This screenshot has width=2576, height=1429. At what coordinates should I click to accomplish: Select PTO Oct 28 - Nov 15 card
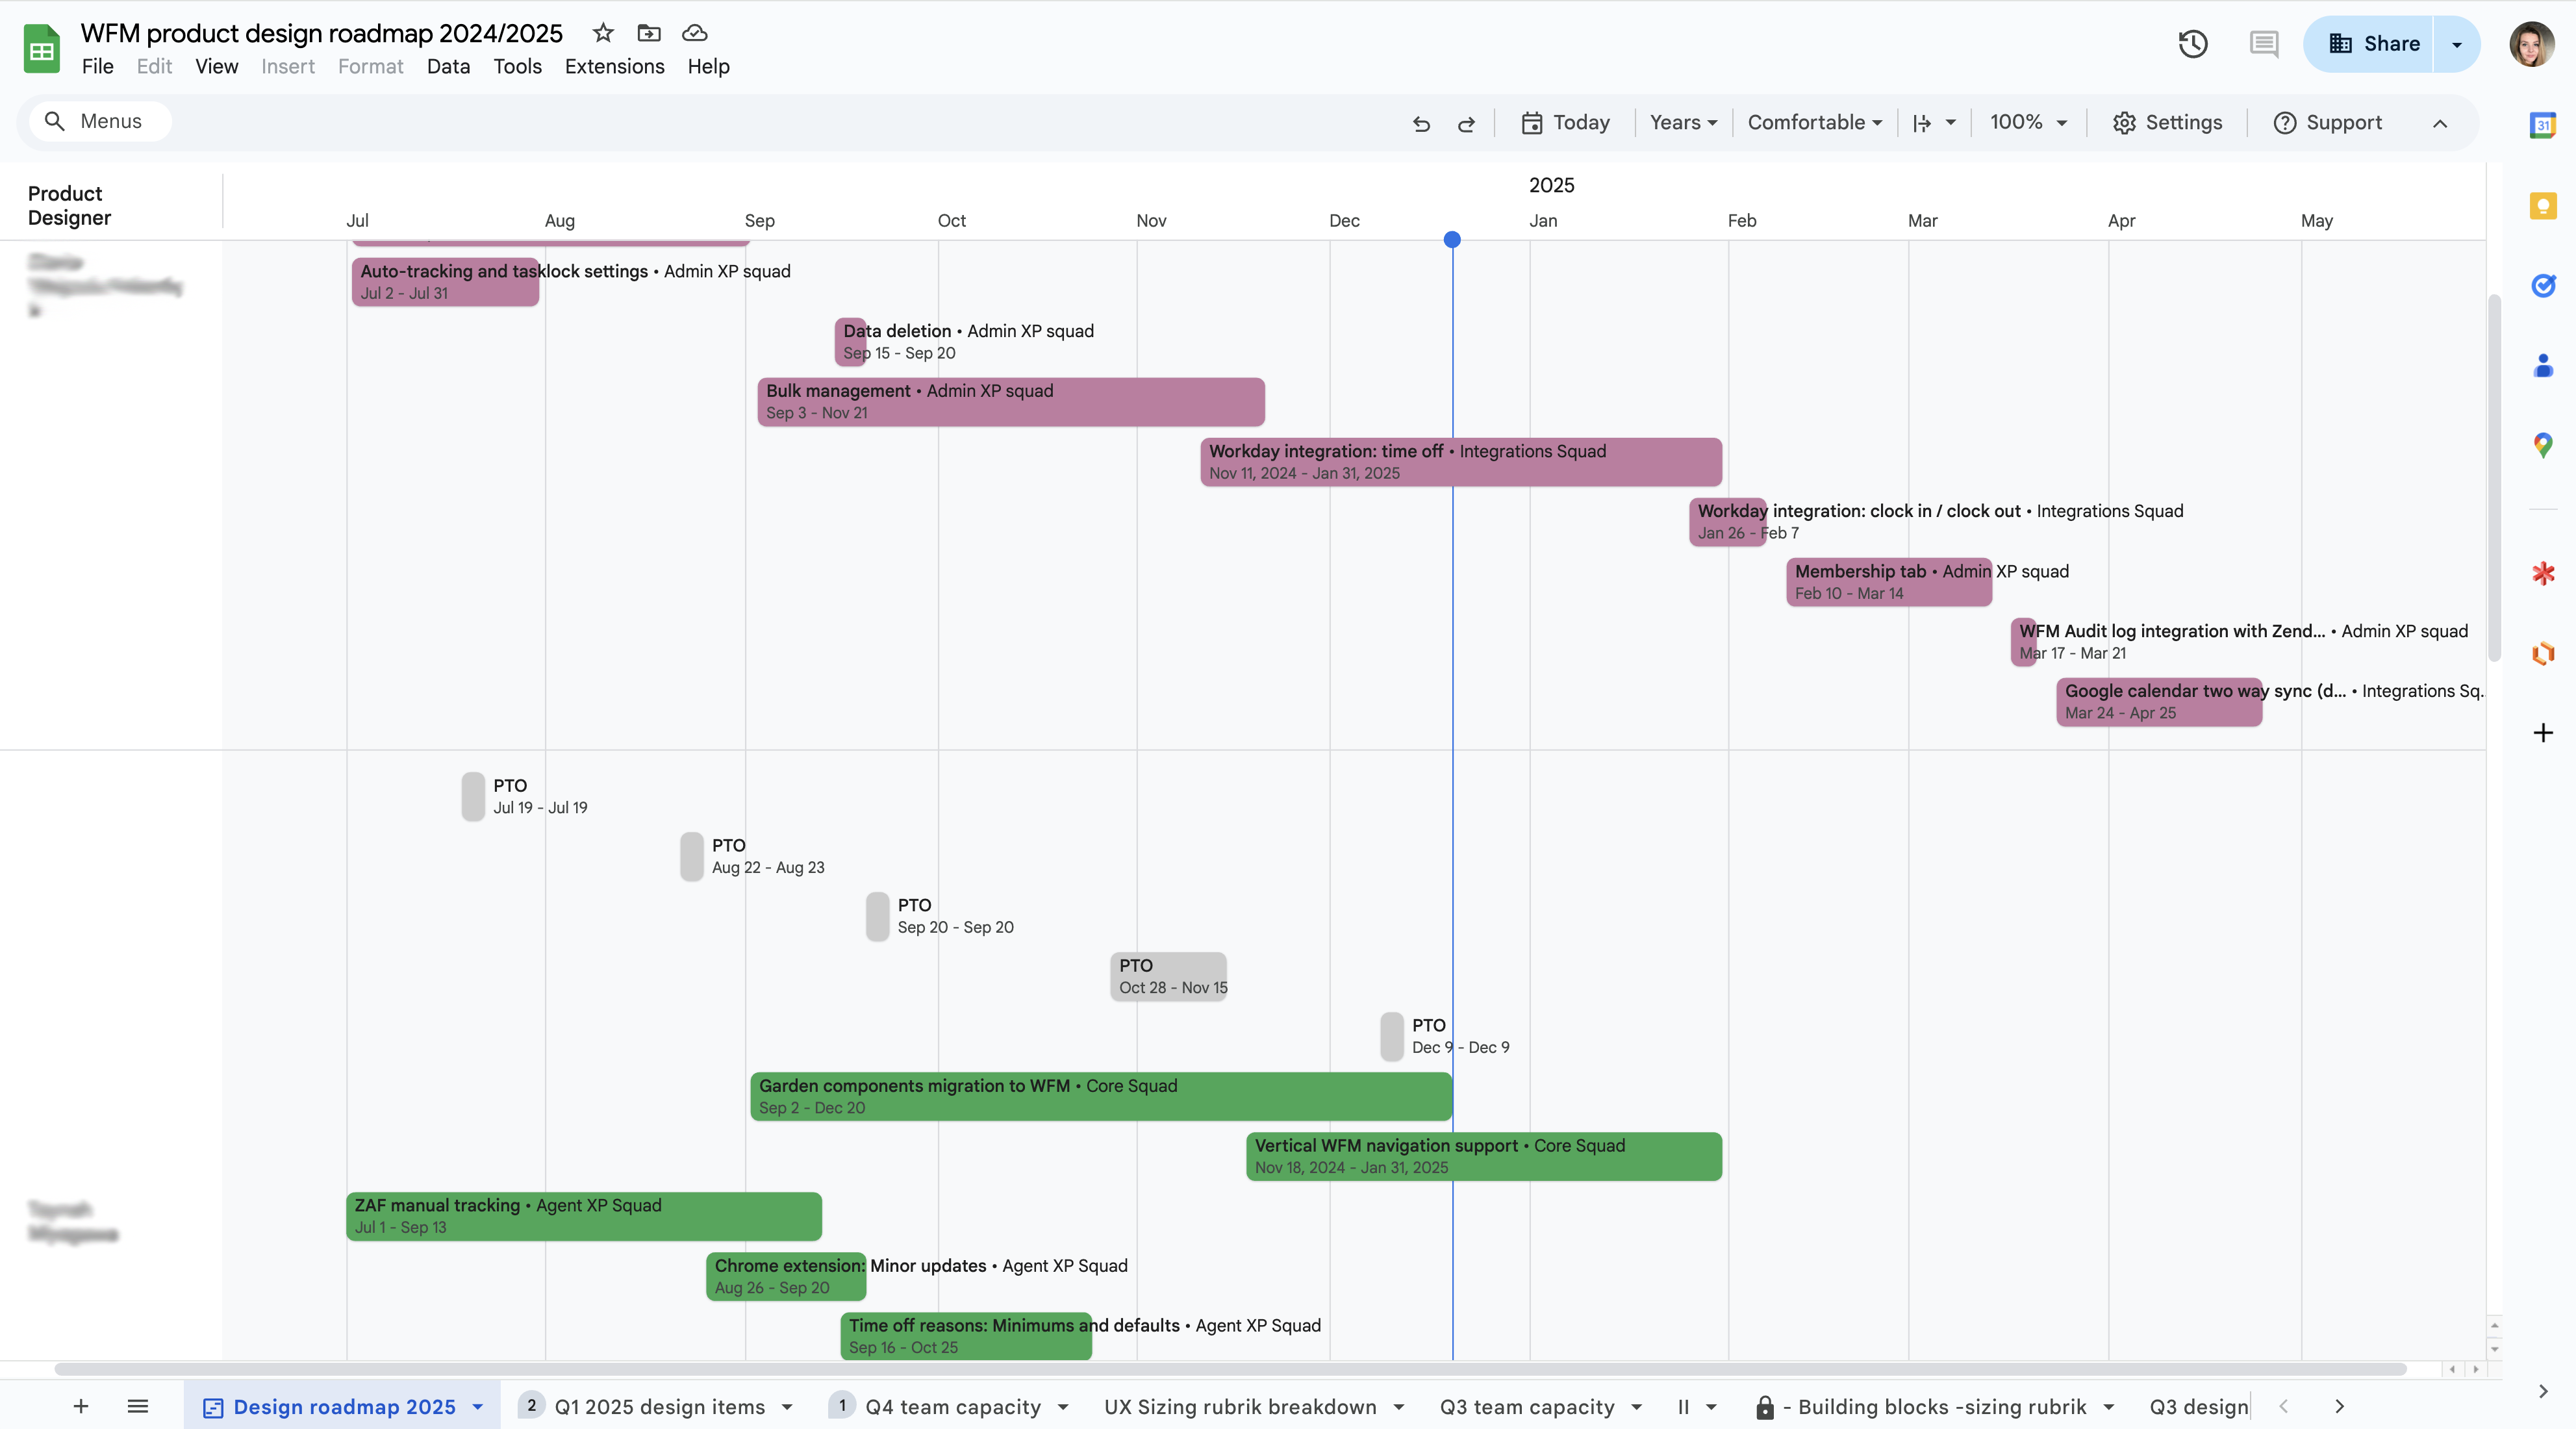pyautogui.click(x=1168, y=976)
